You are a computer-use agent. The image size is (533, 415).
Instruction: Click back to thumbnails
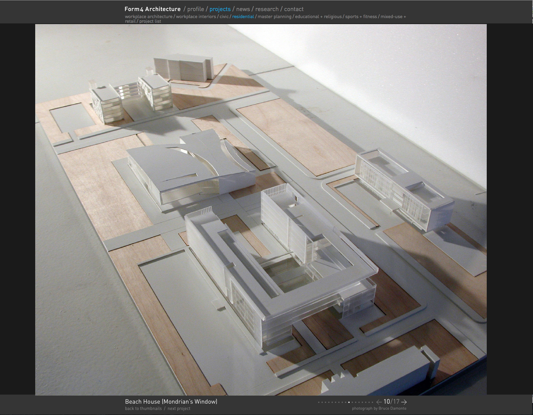click(143, 409)
